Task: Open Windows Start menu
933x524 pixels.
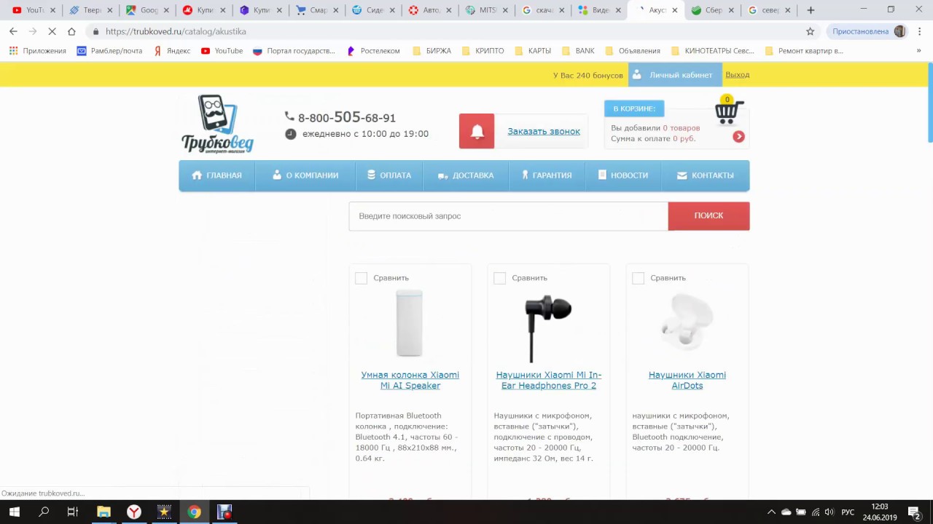Action: (14, 512)
